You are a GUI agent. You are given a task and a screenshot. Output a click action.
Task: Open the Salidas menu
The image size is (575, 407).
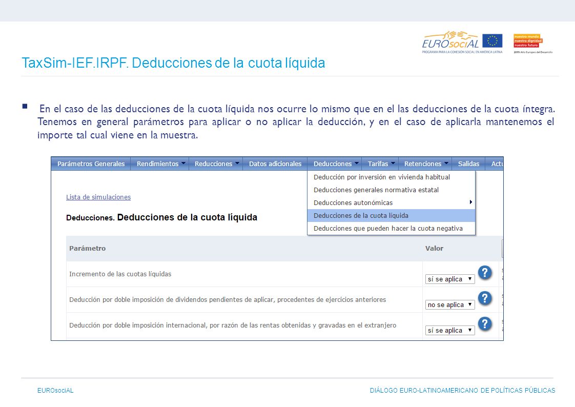(468, 164)
